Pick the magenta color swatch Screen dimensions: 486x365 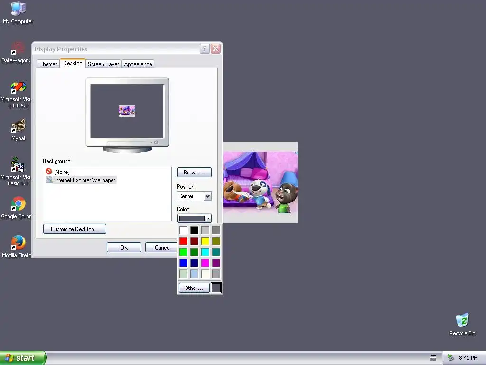[205, 263]
